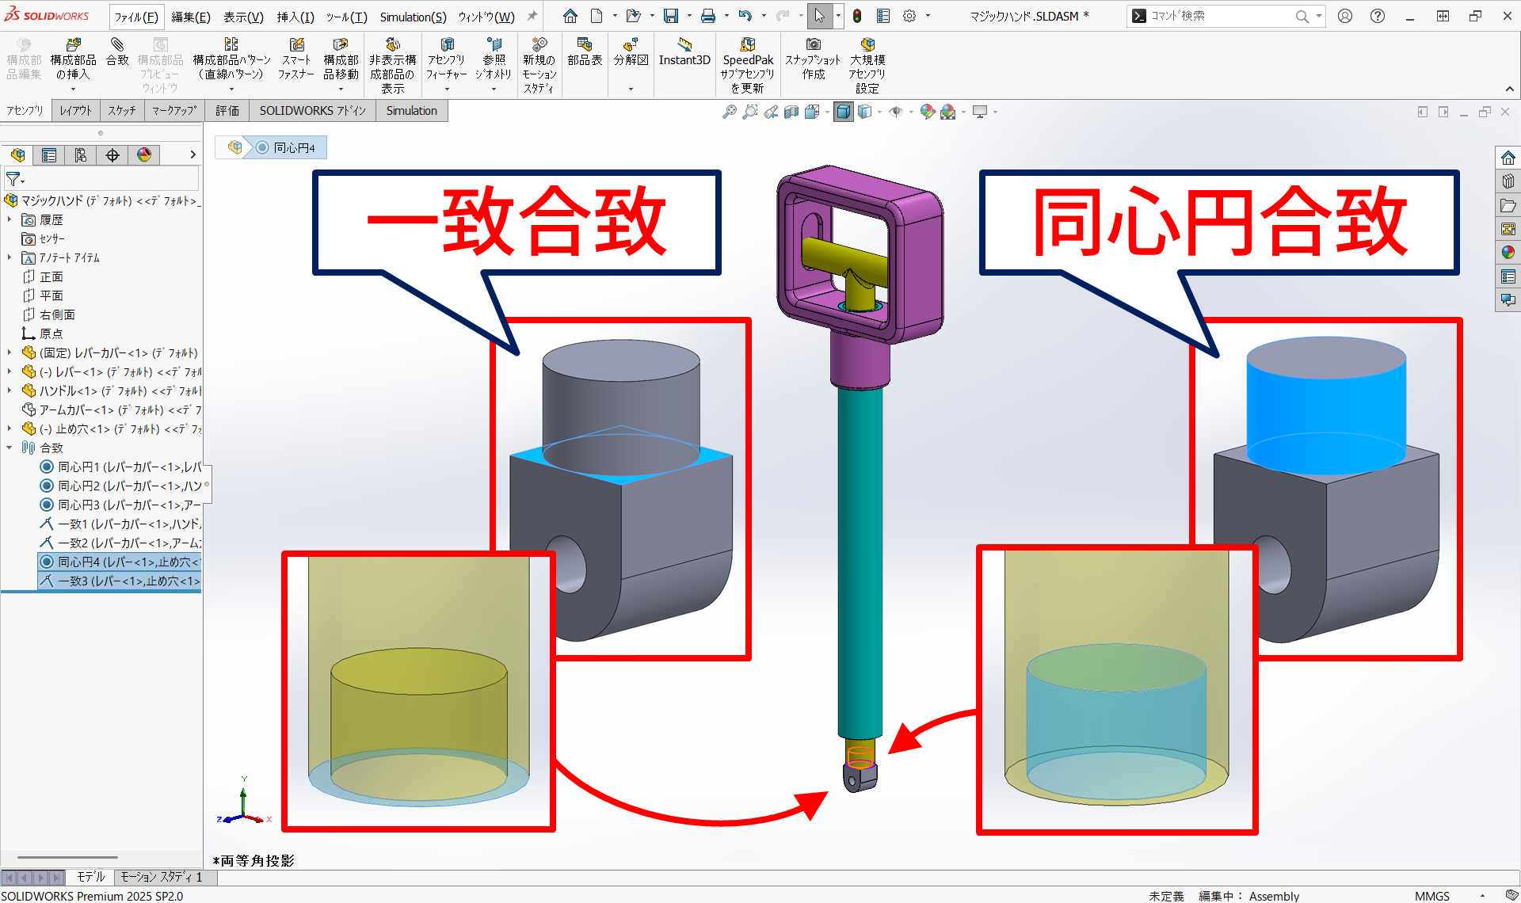The image size is (1521, 903).
Task: Open the Simulation(S) menu
Action: [413, 17]
